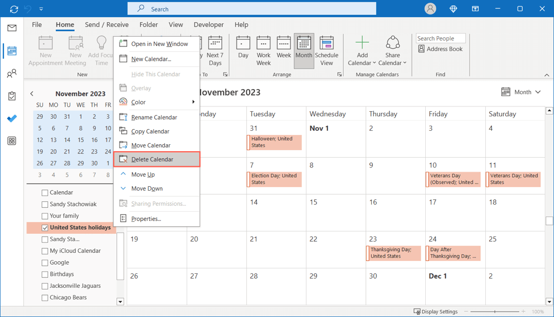Open the Thanksgiving Day event
This screenshot has height=317, width=554.
coord(393,253)
